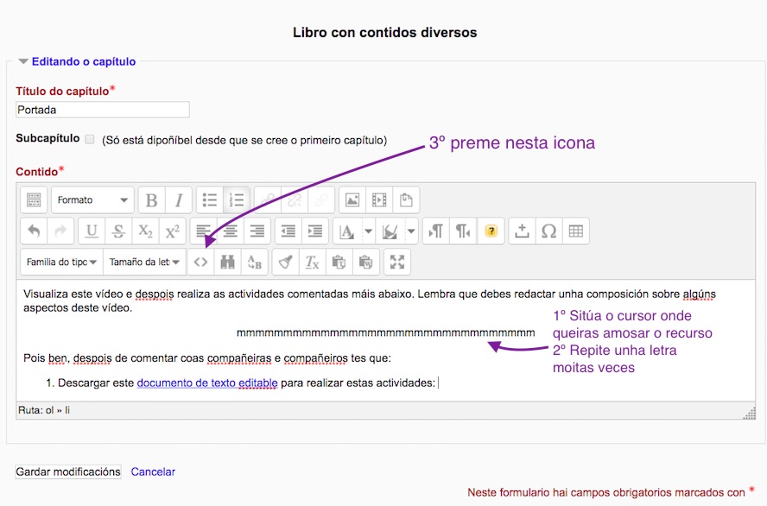767x506 pixels.
Task: Click the HTML source code editor icon
Action: click(x=200, y=262)
